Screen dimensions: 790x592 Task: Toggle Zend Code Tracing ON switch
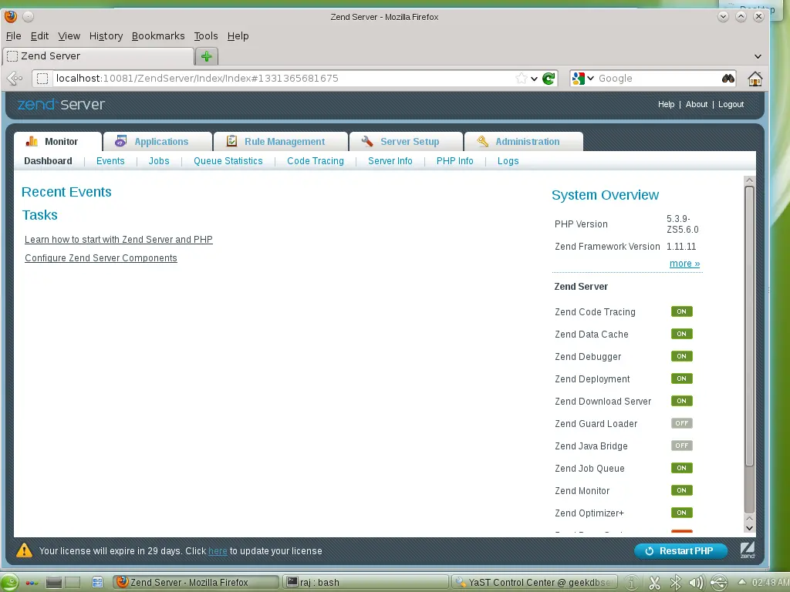coord(682,311)
